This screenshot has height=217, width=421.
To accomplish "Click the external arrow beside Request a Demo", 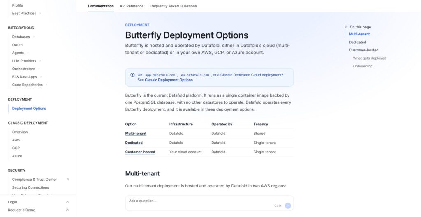I will (67, 210).
